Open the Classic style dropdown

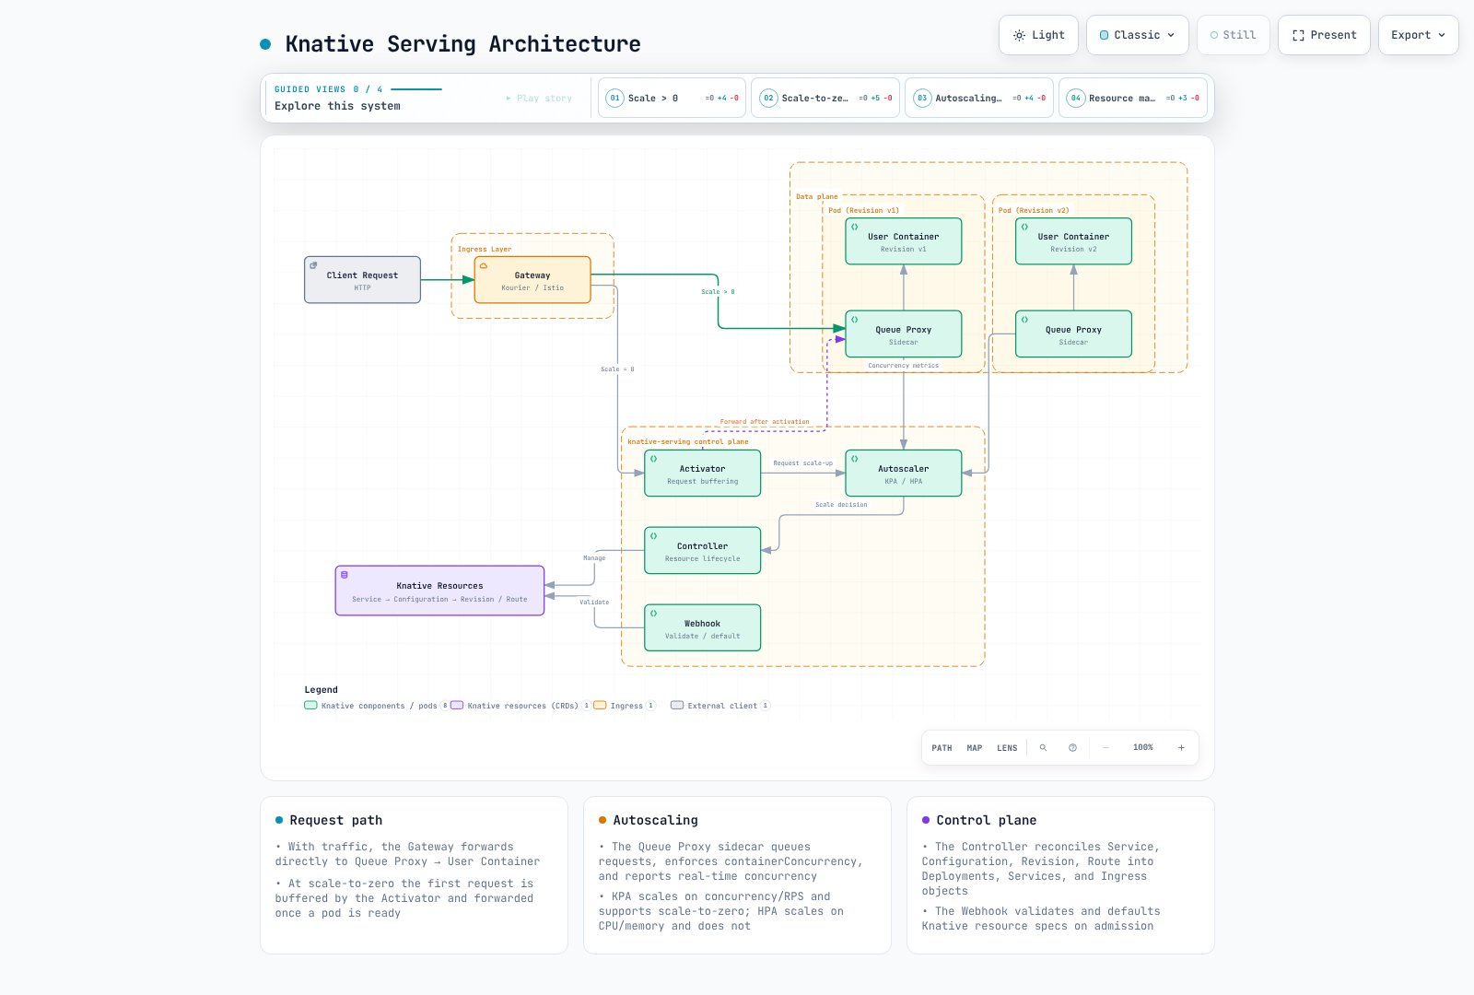click(1137, 35)
